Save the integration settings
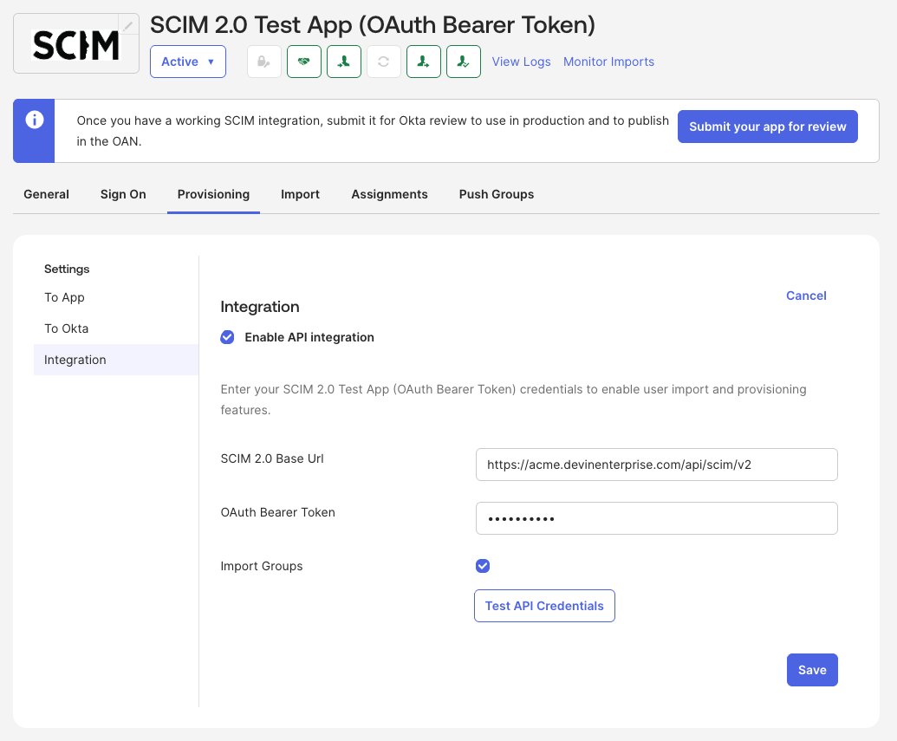The width and height of the screenshot is (897, 741). tap(812, 669)
